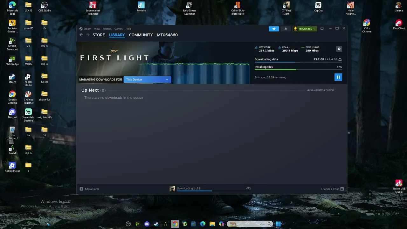The image size is (407, 229).
Task: Switch Steam to Big Picture mode
Action: click(322, 29)
